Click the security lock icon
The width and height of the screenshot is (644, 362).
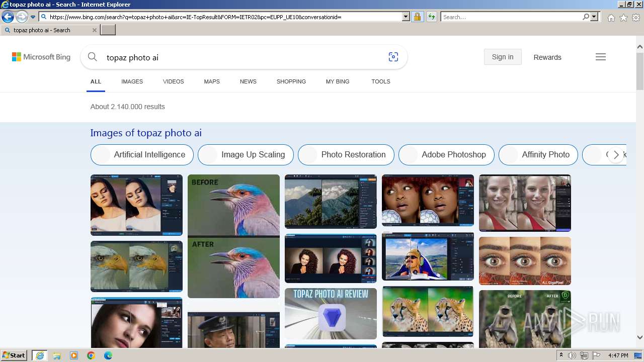point(417,17)
